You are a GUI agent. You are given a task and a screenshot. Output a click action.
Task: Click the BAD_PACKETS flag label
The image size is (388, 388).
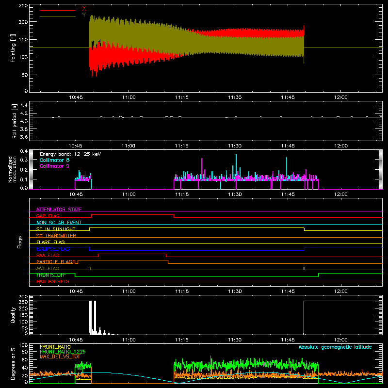53,281
